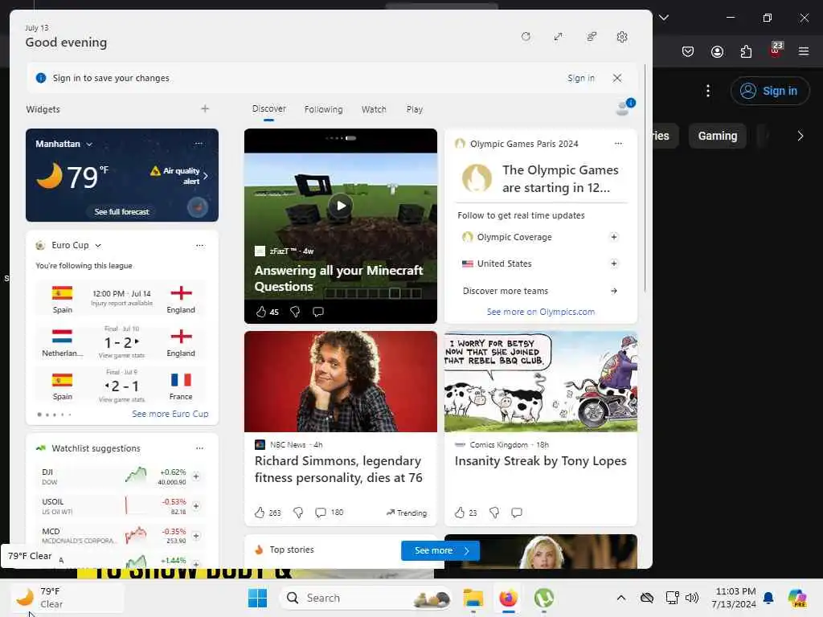Dislike the Minecraft video
Image resolution: width=823 pixels, height=617 pixels.
[295, 313]
